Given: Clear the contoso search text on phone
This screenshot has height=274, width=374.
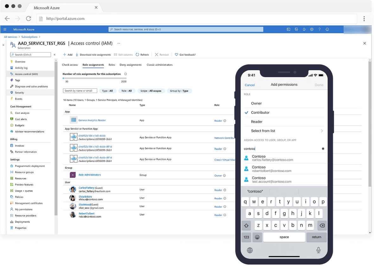Looking at the screenshot, I should [323, 149].
